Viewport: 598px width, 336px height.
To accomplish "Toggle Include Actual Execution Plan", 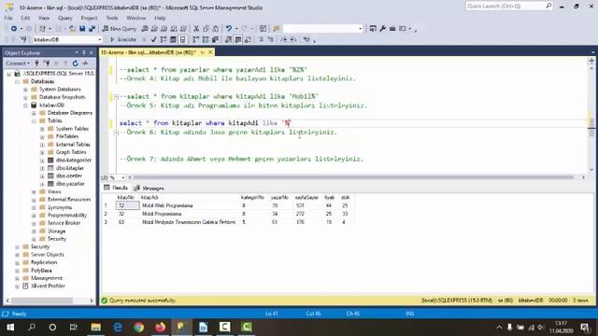I will (x=195, y=39).
